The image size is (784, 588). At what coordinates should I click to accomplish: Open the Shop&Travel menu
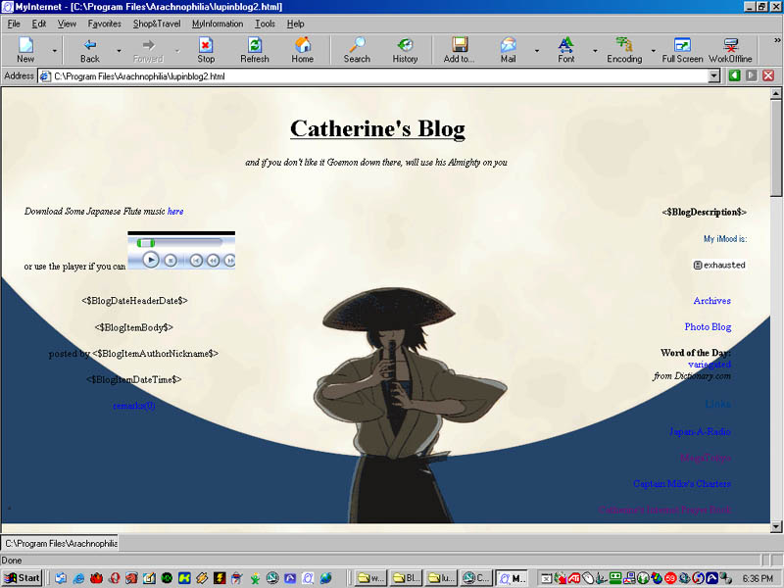tap(157, 24)
